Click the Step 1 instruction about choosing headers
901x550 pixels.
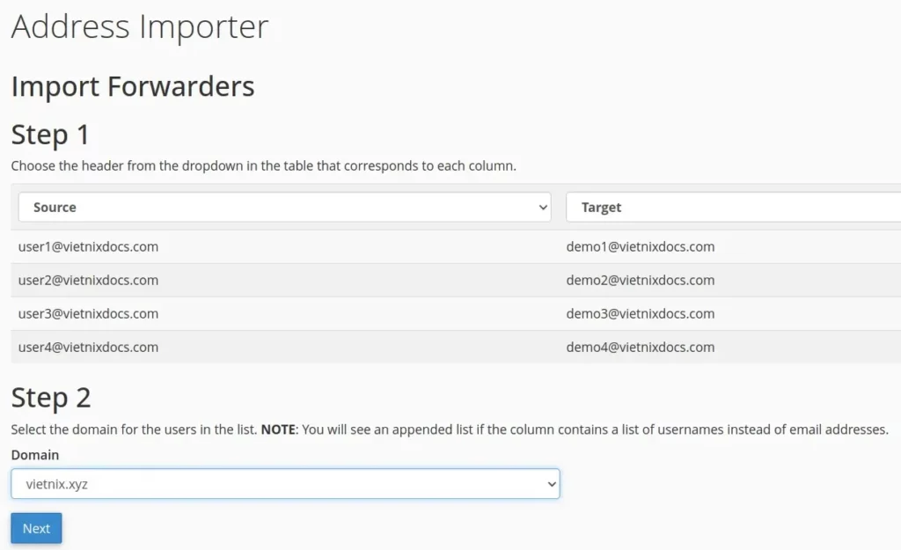pyautogui.click(x=263, y=165)
